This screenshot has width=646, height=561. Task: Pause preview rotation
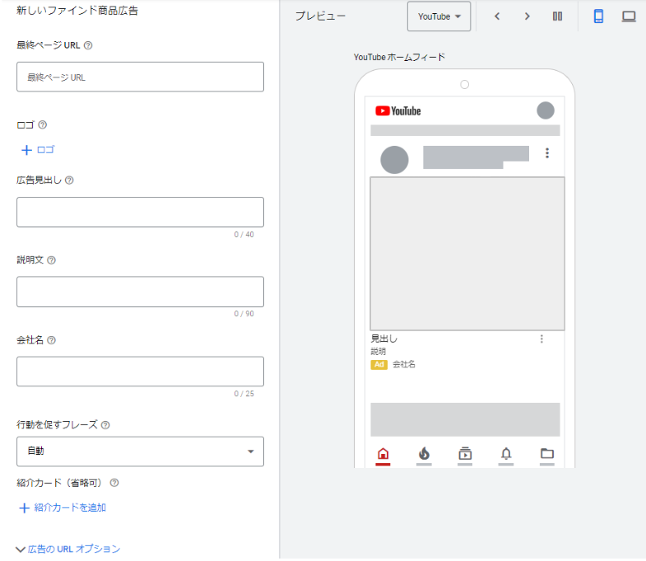coord(557,16)
